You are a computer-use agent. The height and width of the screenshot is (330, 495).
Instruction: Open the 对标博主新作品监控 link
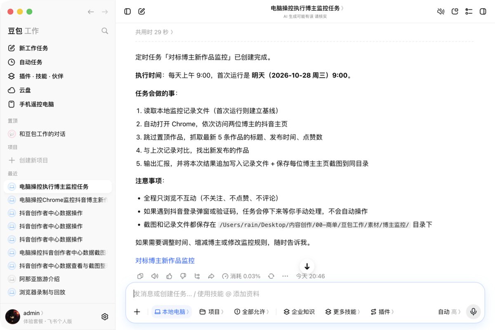click(x=165, y=261)
